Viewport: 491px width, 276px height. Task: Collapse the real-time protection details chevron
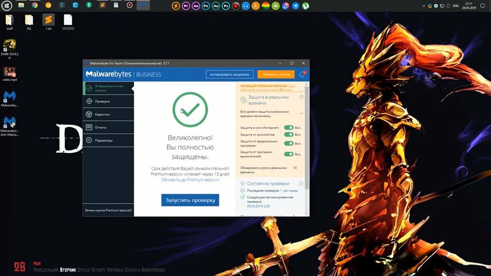click(301, 113)
